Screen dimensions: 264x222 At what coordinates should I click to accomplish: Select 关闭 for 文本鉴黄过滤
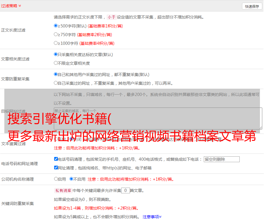(71, 139)
